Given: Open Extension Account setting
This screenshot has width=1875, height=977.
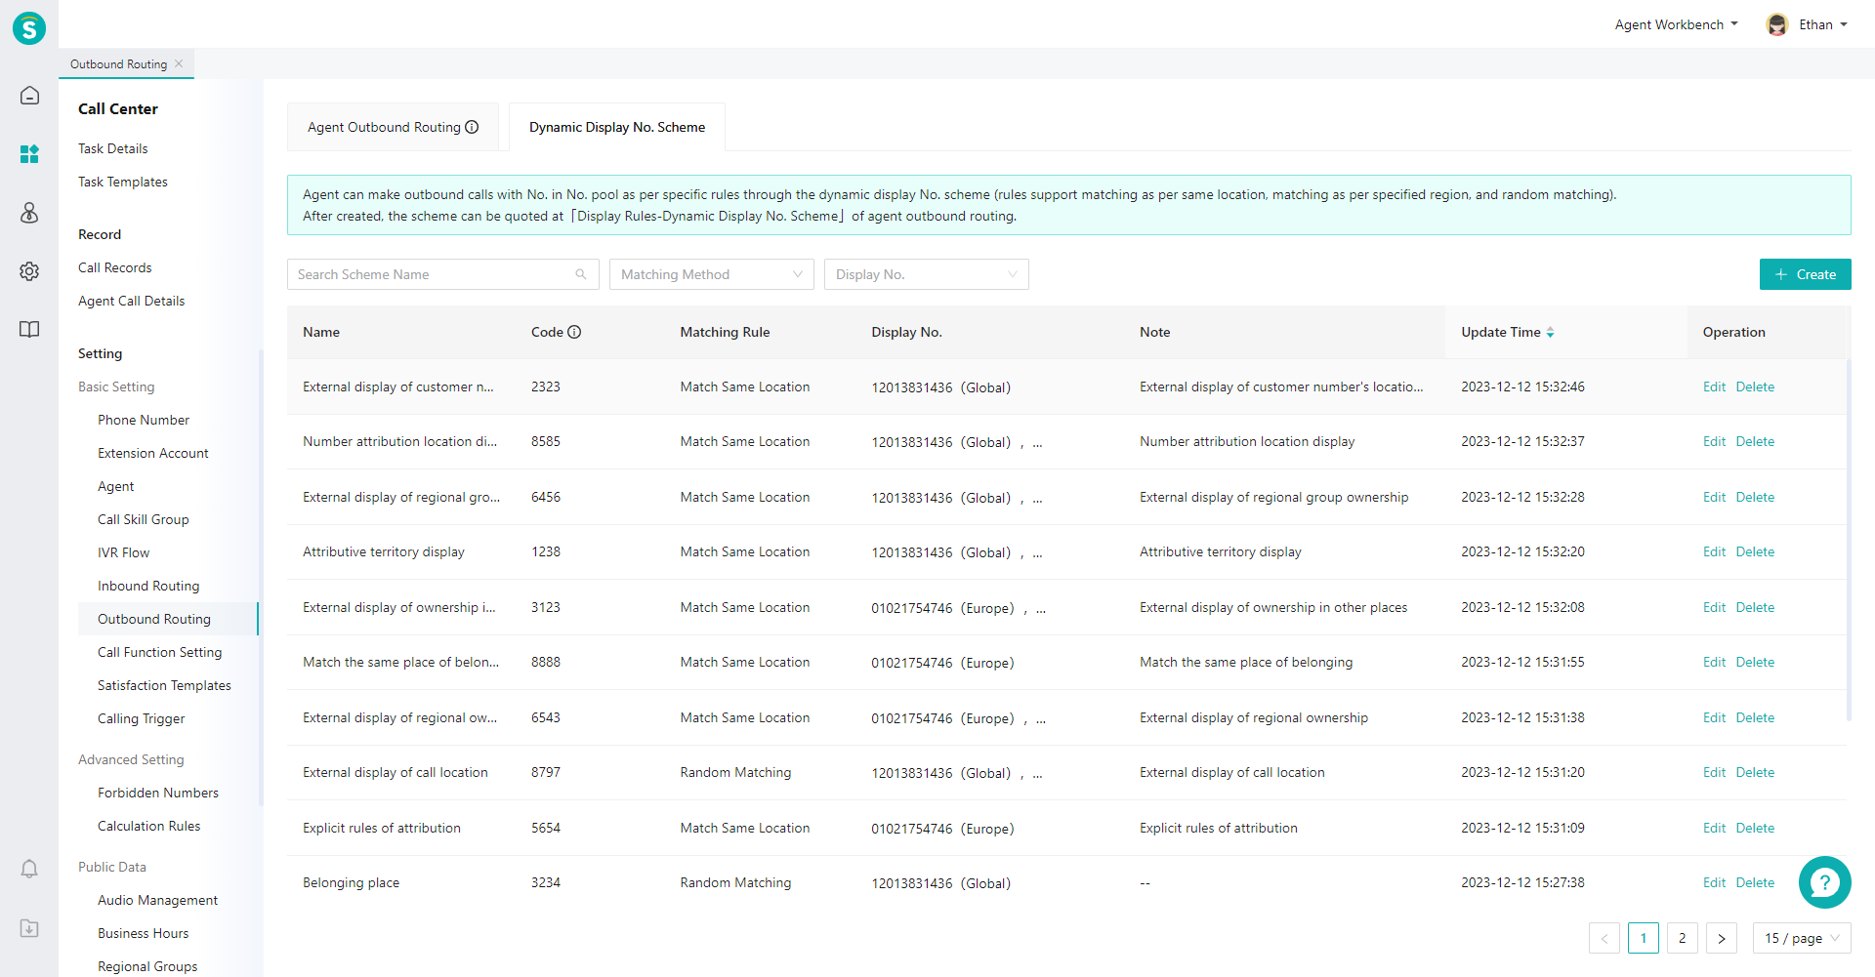Looking at the screenshot, I should [153, 453].
